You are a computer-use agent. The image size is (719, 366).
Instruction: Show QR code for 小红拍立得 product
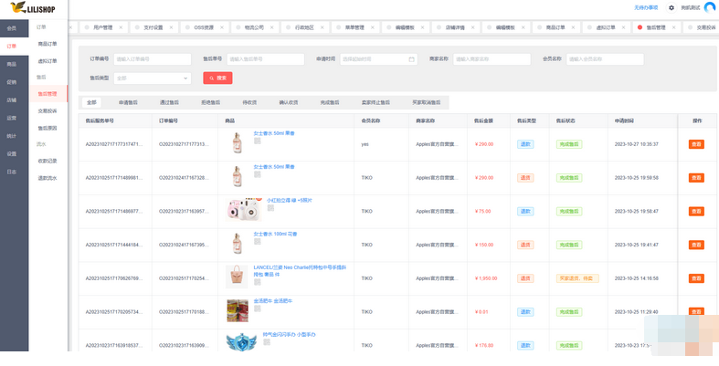(270, 208)
